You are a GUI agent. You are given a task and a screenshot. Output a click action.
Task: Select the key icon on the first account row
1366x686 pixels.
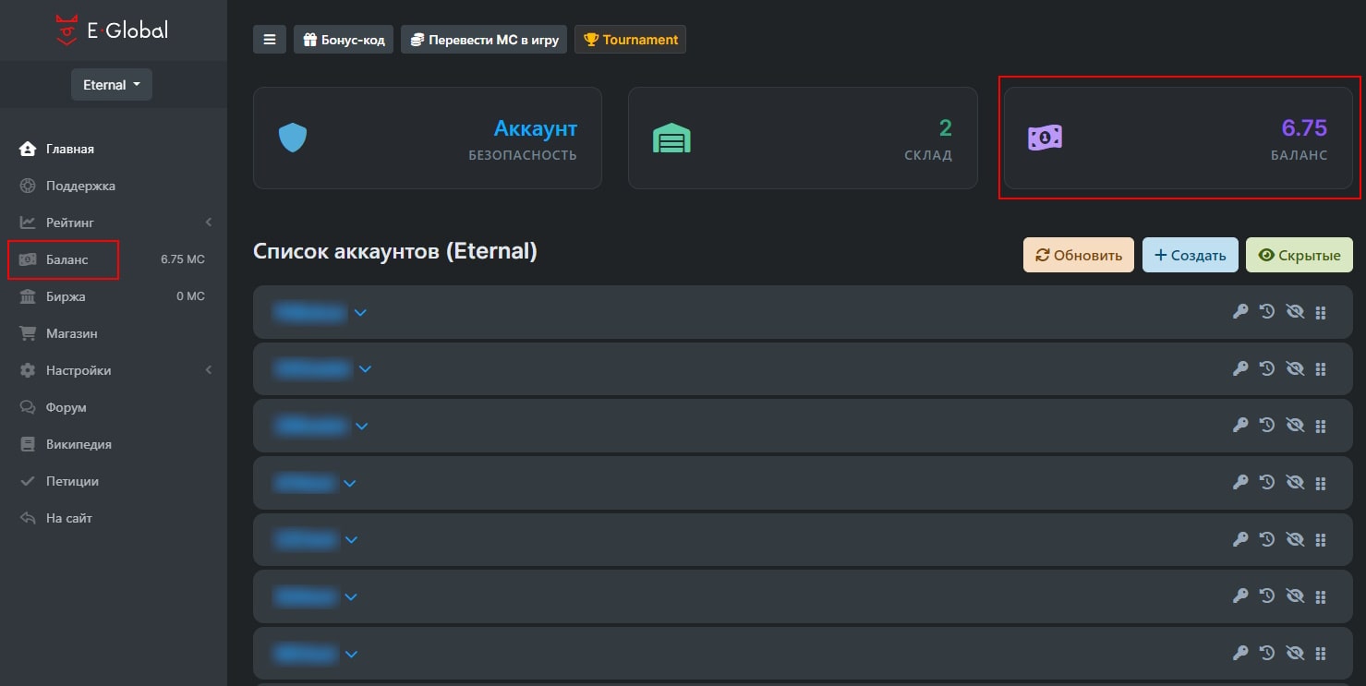pos(1239,311)
